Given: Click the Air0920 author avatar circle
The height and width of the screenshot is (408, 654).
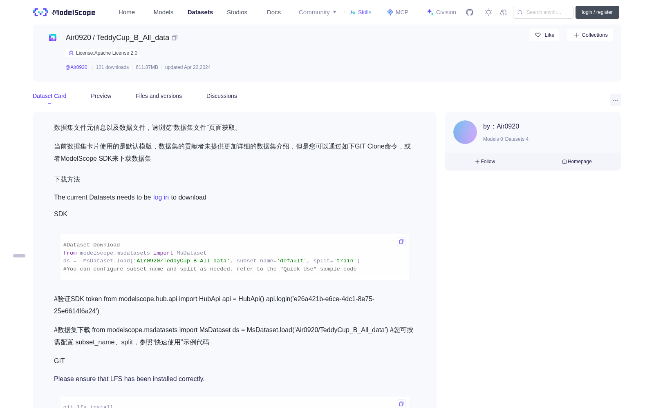Looking at the screenshot, I should 465,132.
